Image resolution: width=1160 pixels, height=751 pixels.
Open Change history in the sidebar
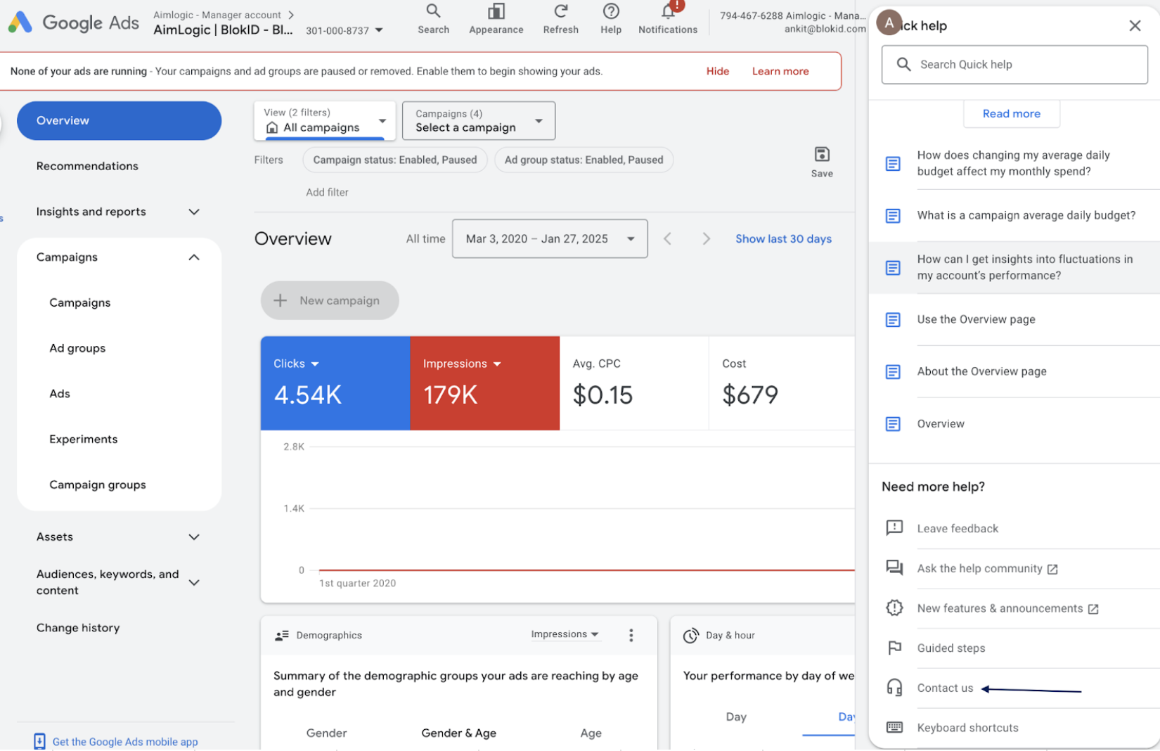click(78, 628)
